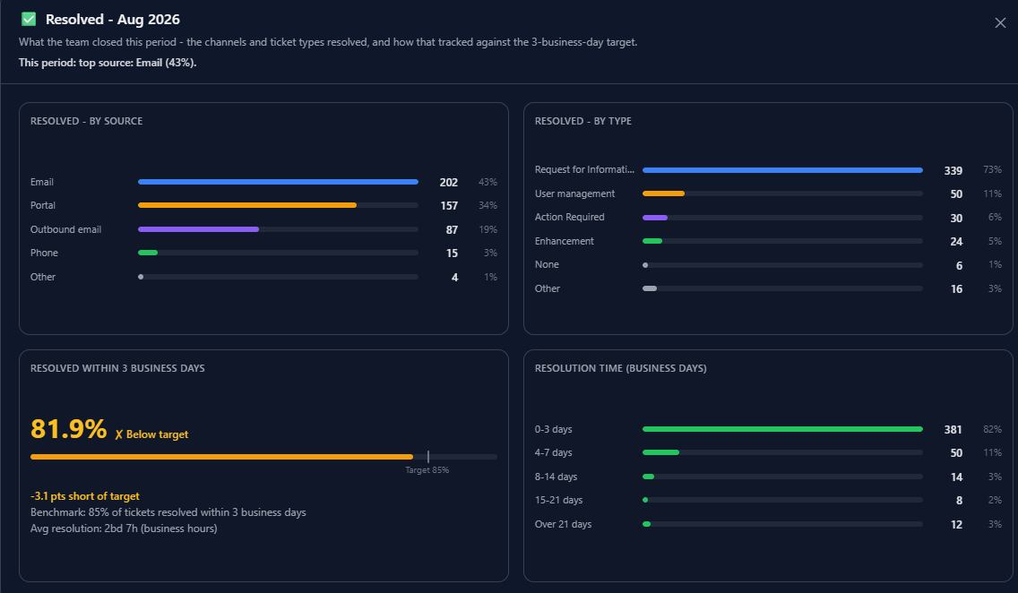The image size is (1018, 593).
Task: Click the Outbound email row label
Action: pyautogui.click(x=65, y=229)
